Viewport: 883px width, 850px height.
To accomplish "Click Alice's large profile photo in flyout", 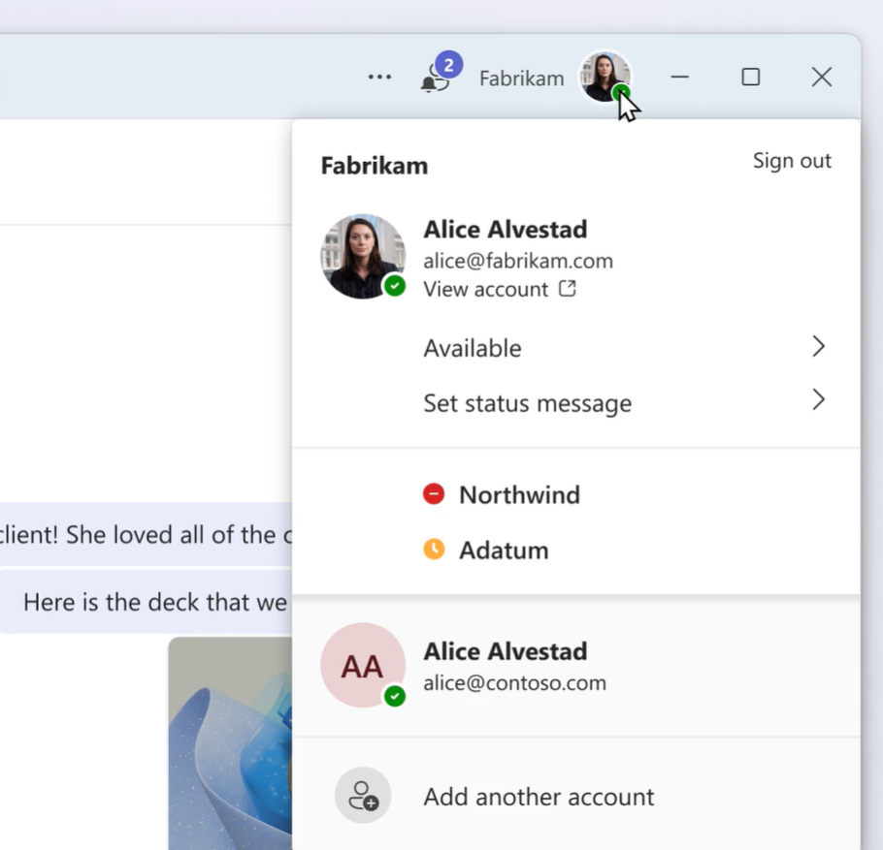I will pos(362,256).
